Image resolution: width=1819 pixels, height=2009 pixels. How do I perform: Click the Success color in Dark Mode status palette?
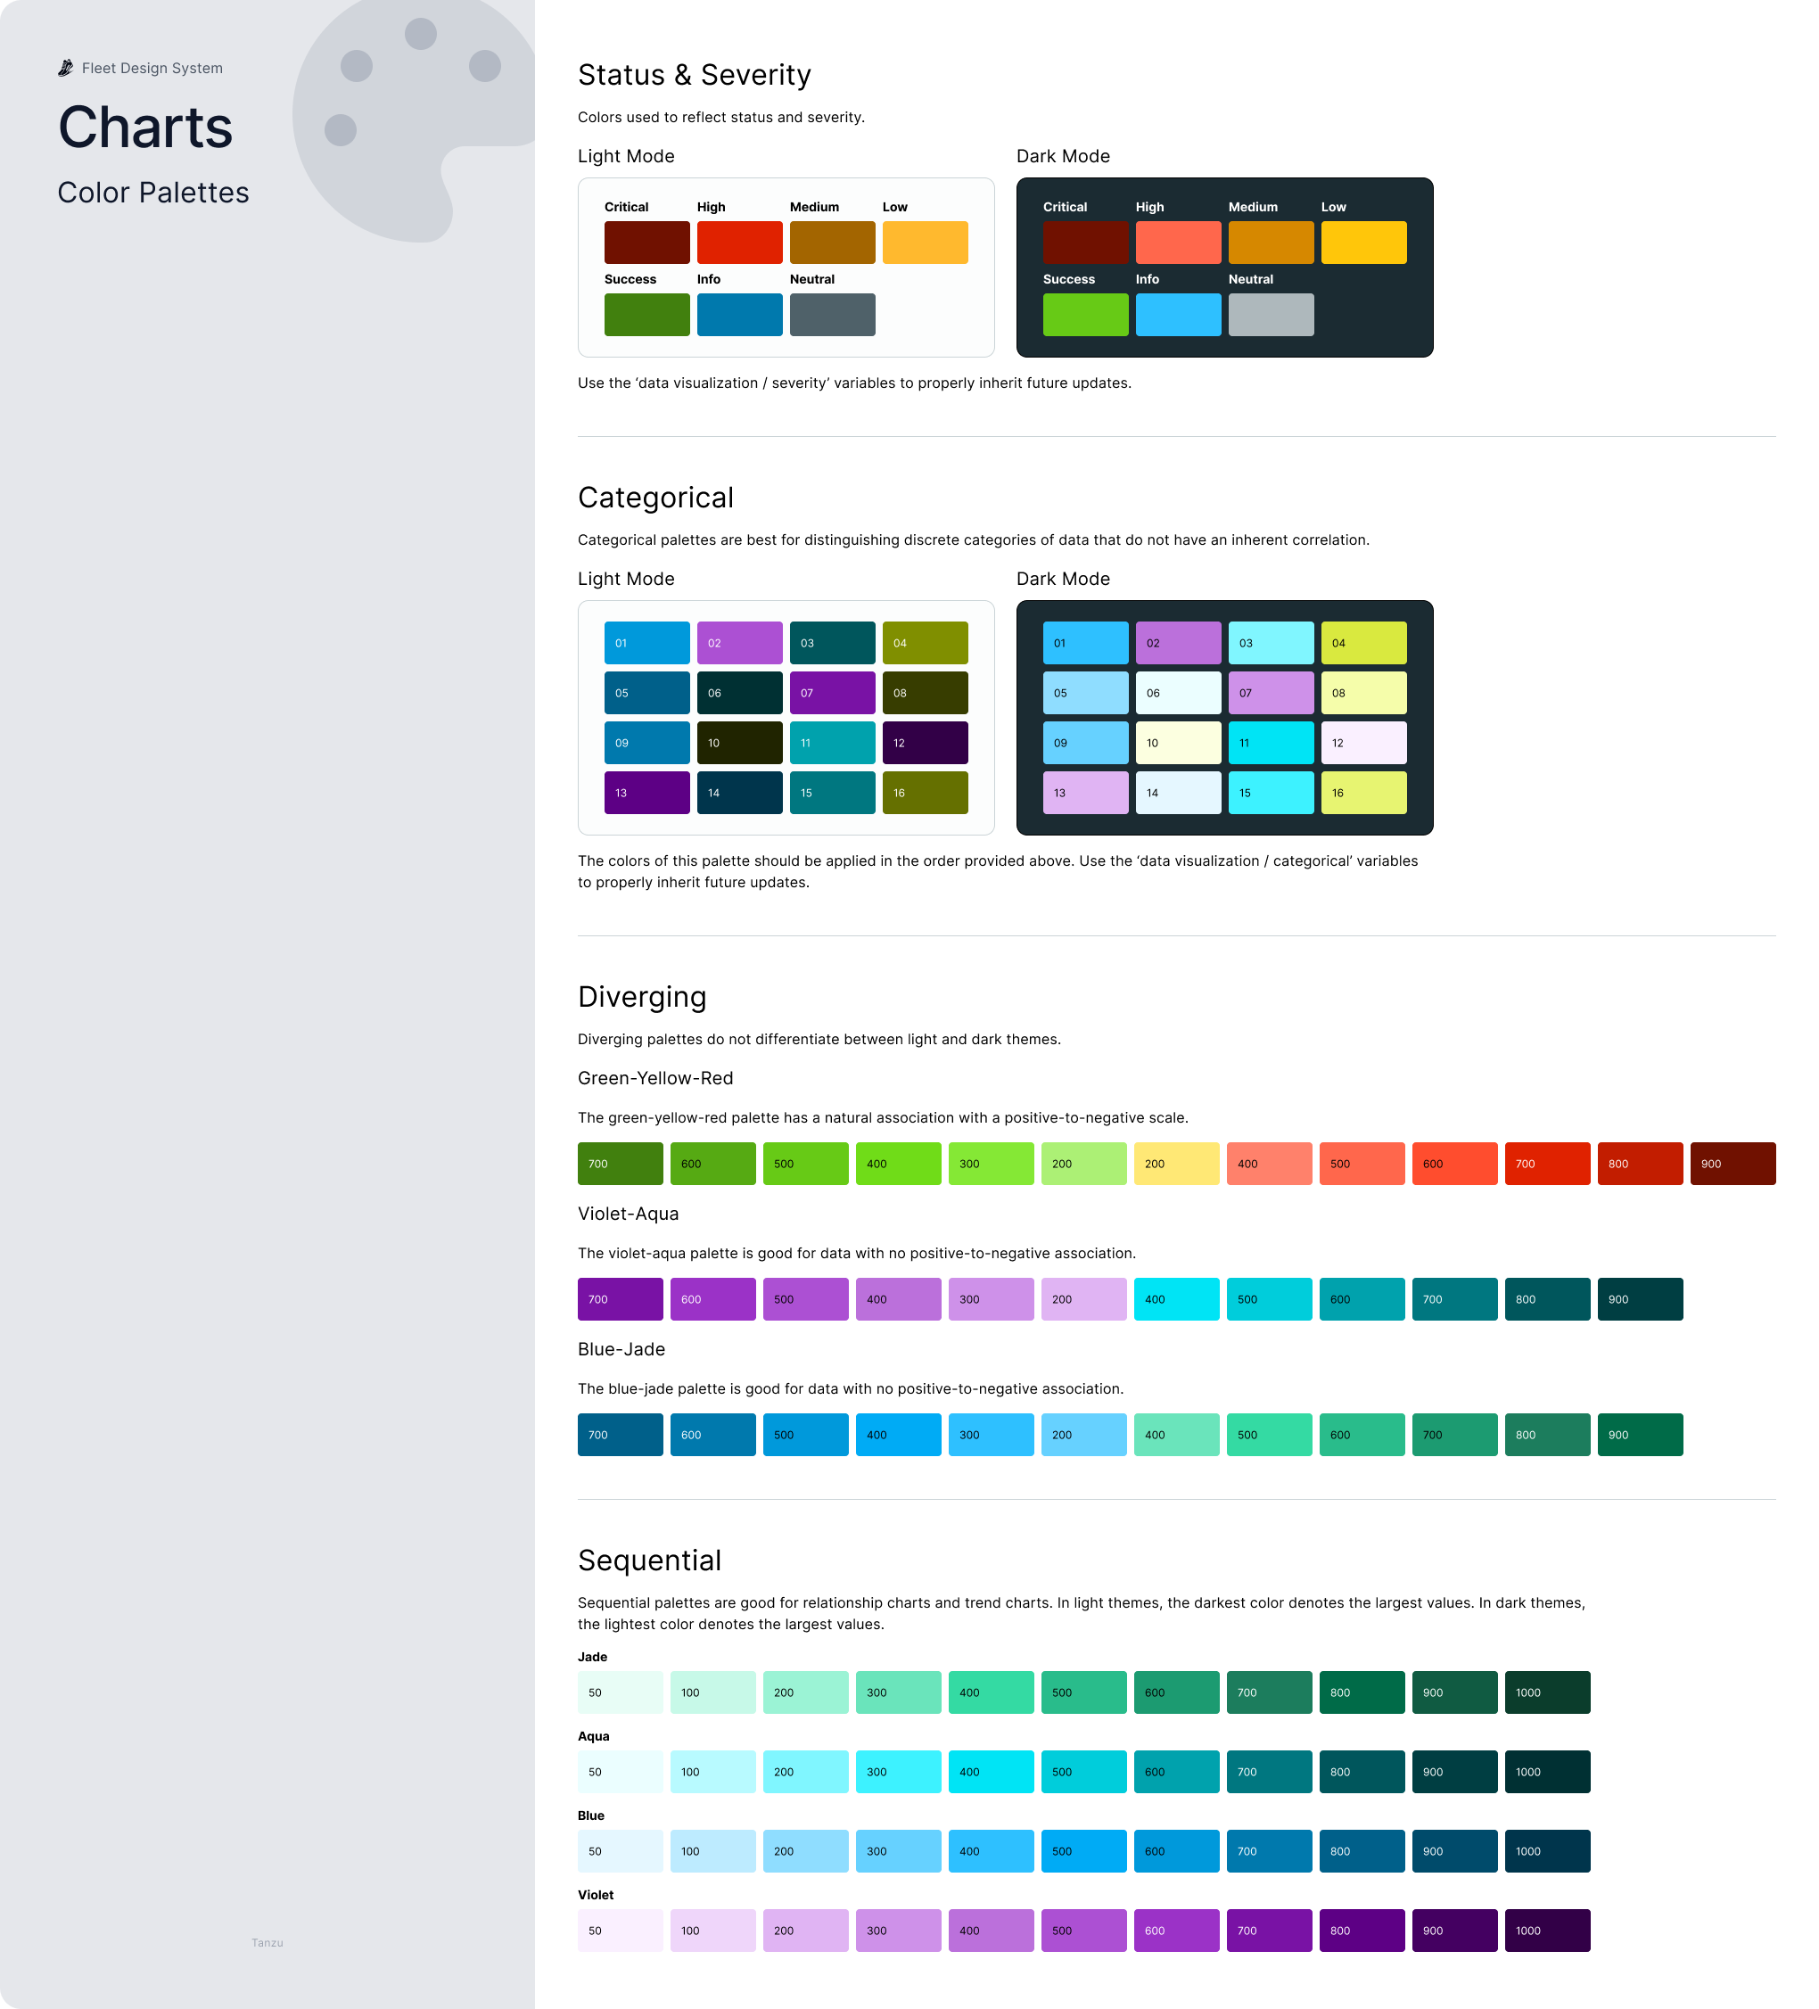click(x=1083, y=315)
